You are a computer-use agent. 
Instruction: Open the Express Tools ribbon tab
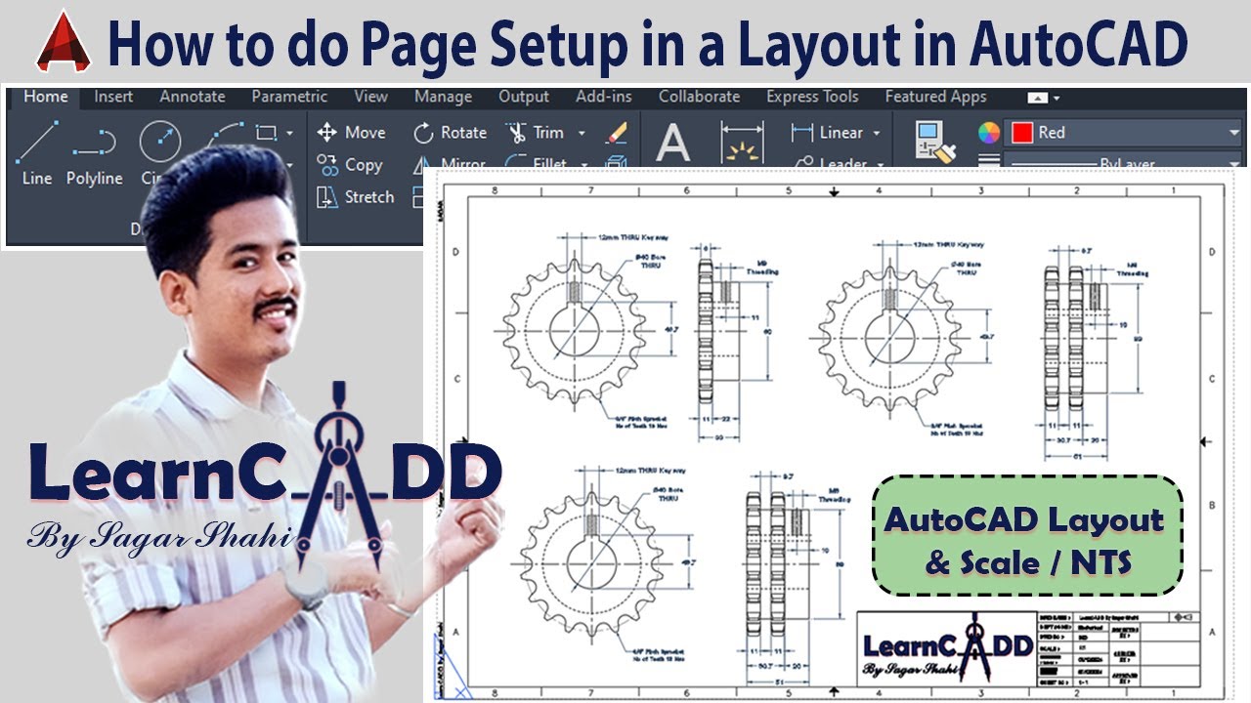[812, 97]
